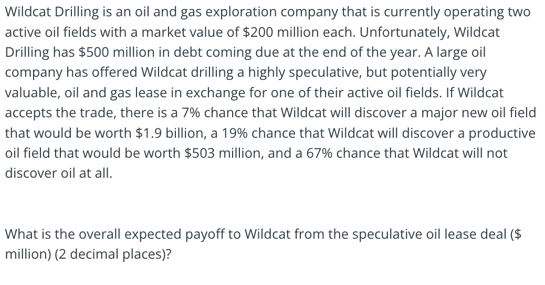
Task: Click the word "productive" in the paragraph
Action: pos(502,133)
